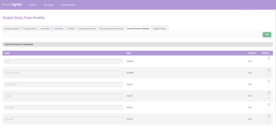Delete the New Item row via trash icon

(269, 105)
